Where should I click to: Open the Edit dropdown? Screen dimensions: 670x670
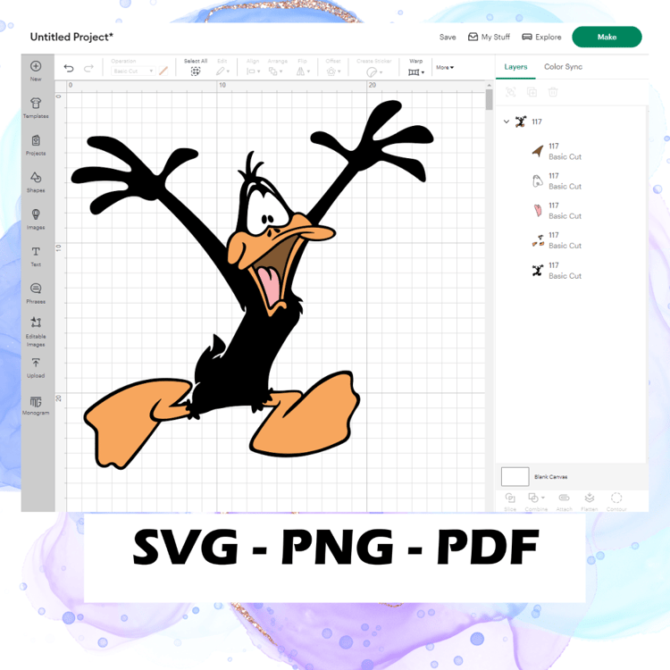pos(222,71)
